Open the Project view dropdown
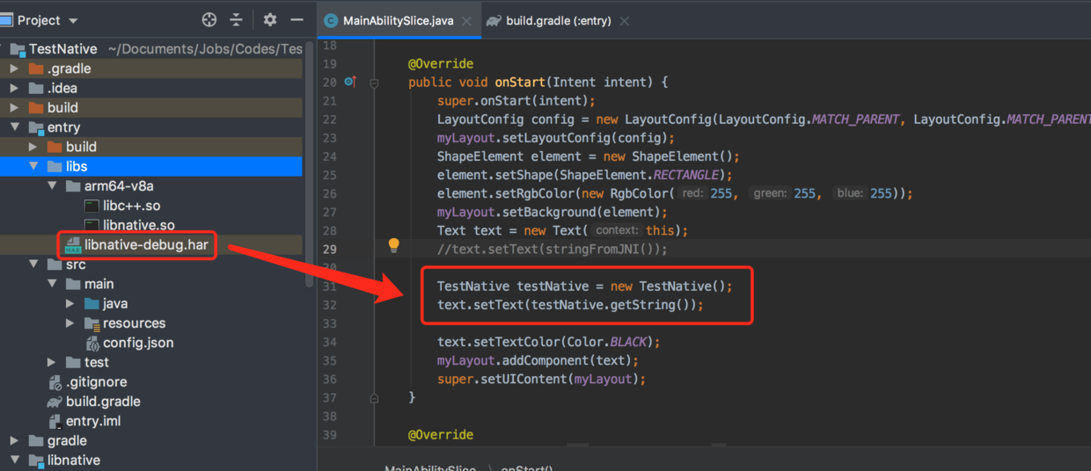Viewport: 1091px width, 471px height. click(72, 20)
